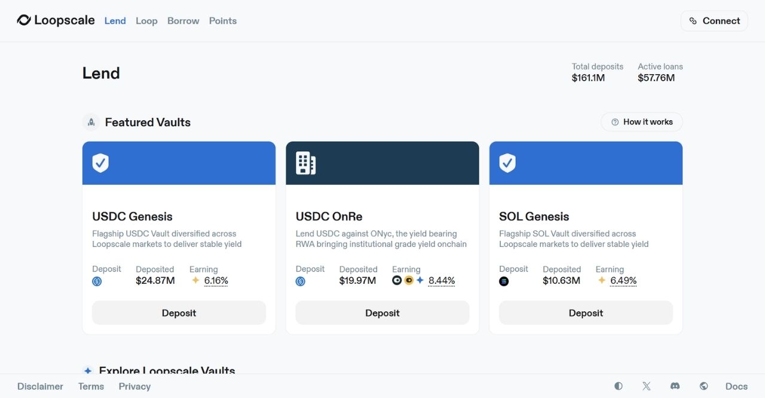The image size is (765, 398).
Task: Toggle dark/light theme icon in footer
Action: pyautogui.click(x=619, y=386)
